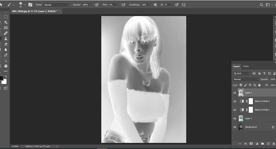Select the Pen tool
Screen dimensions: 276x149
coord(6,55)
